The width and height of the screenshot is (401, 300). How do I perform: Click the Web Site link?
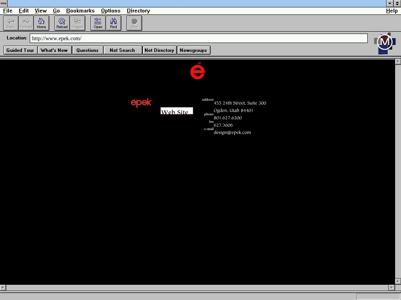176,111
